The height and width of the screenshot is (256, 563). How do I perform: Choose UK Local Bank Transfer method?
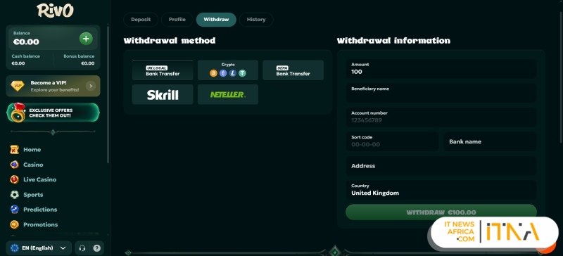(163, 70)
